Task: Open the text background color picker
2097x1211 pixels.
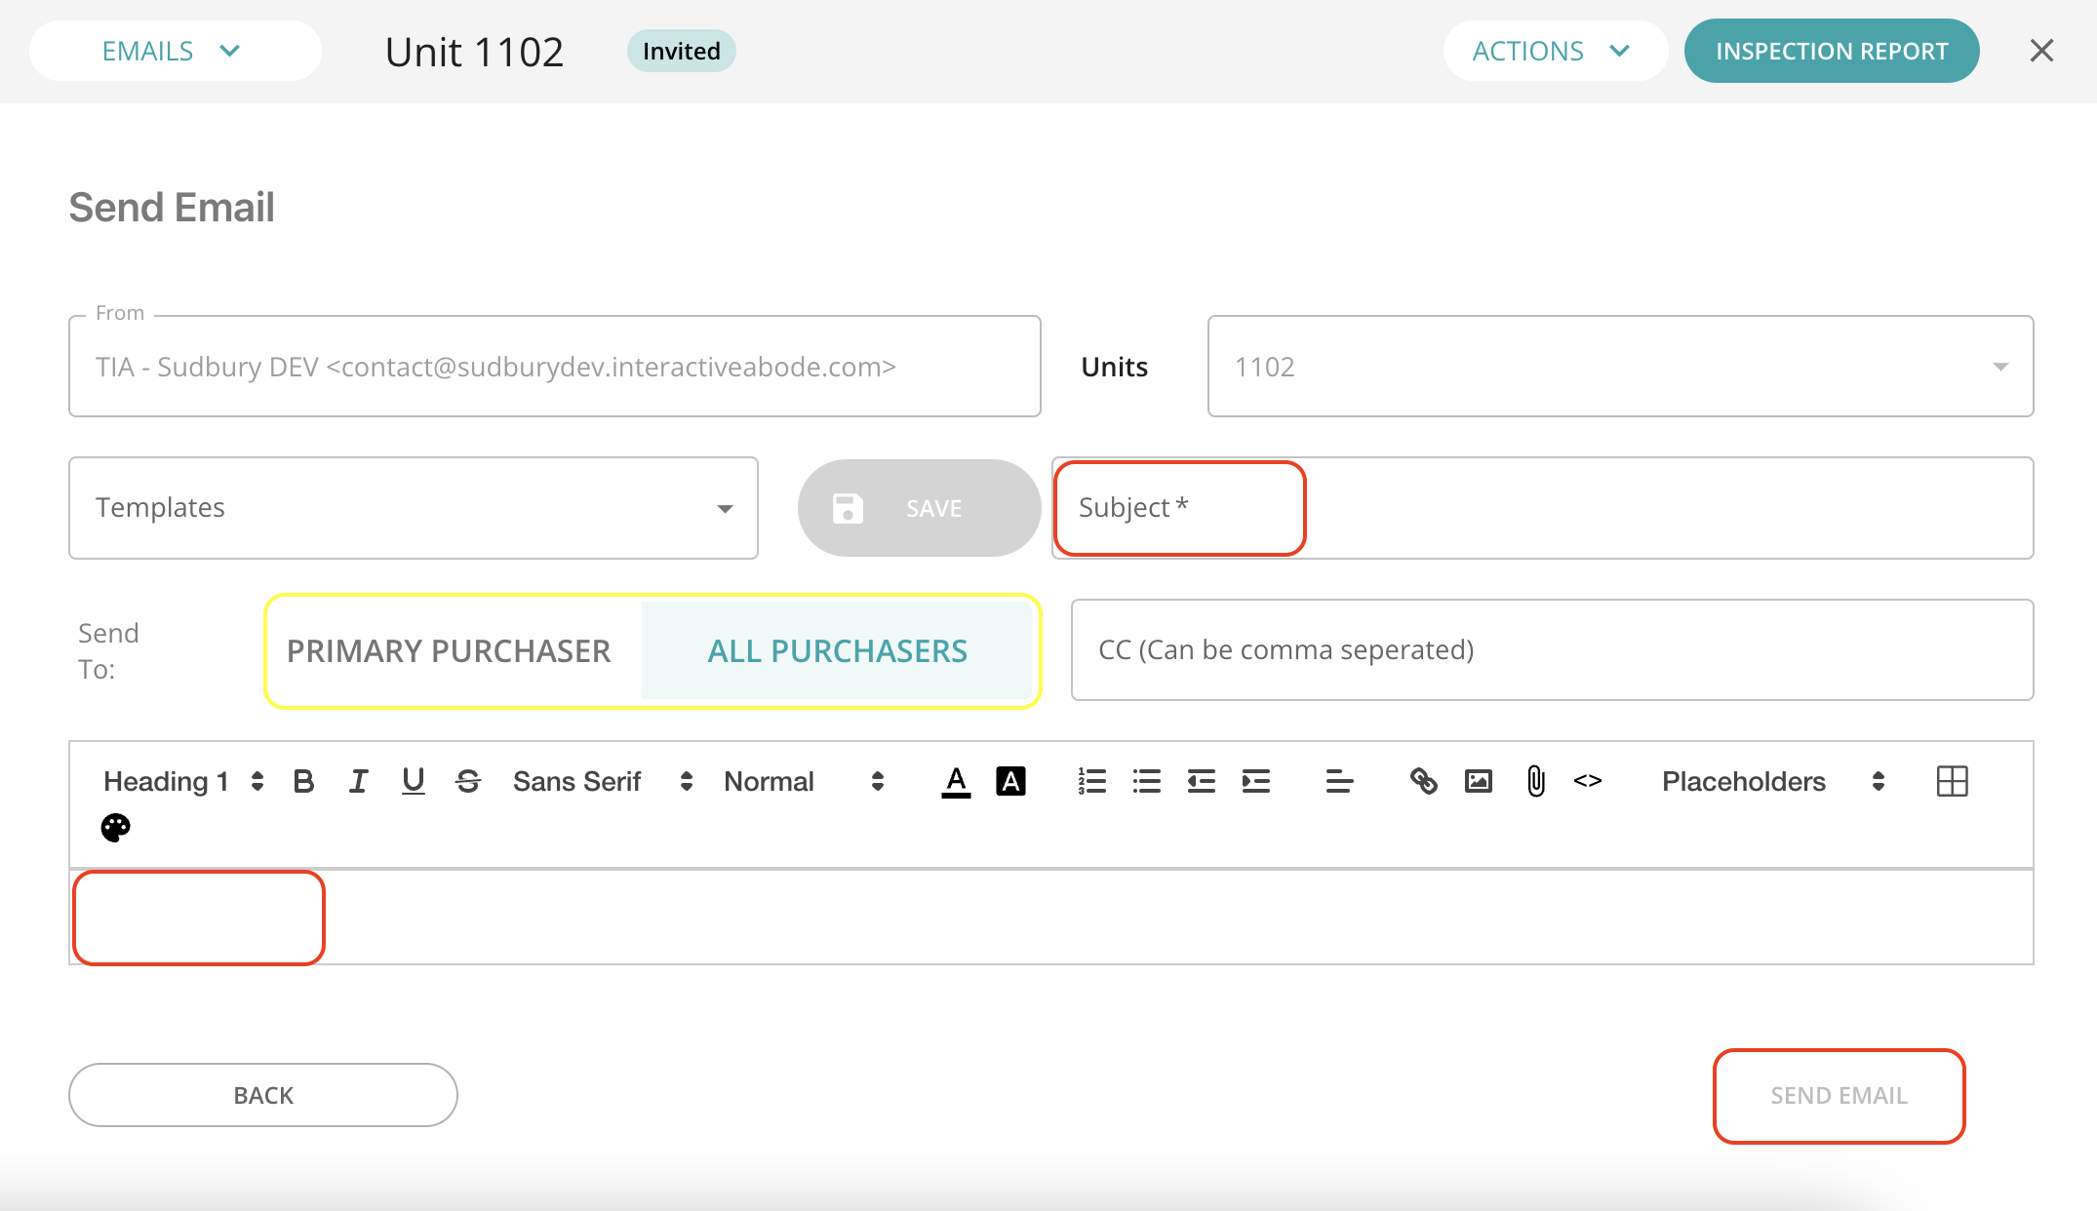Action: click(x=1010, y=781)
